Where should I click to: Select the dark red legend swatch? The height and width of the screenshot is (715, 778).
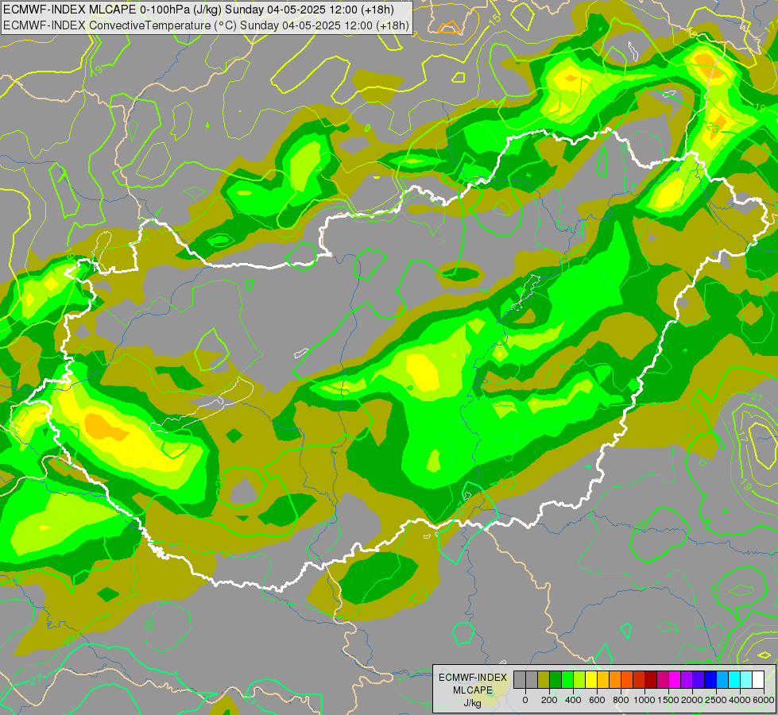click(x=652, y=680)
